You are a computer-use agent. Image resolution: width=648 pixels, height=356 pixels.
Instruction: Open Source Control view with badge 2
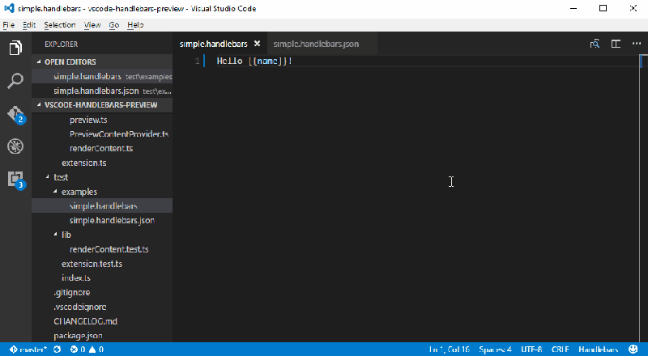pos(15,114)
